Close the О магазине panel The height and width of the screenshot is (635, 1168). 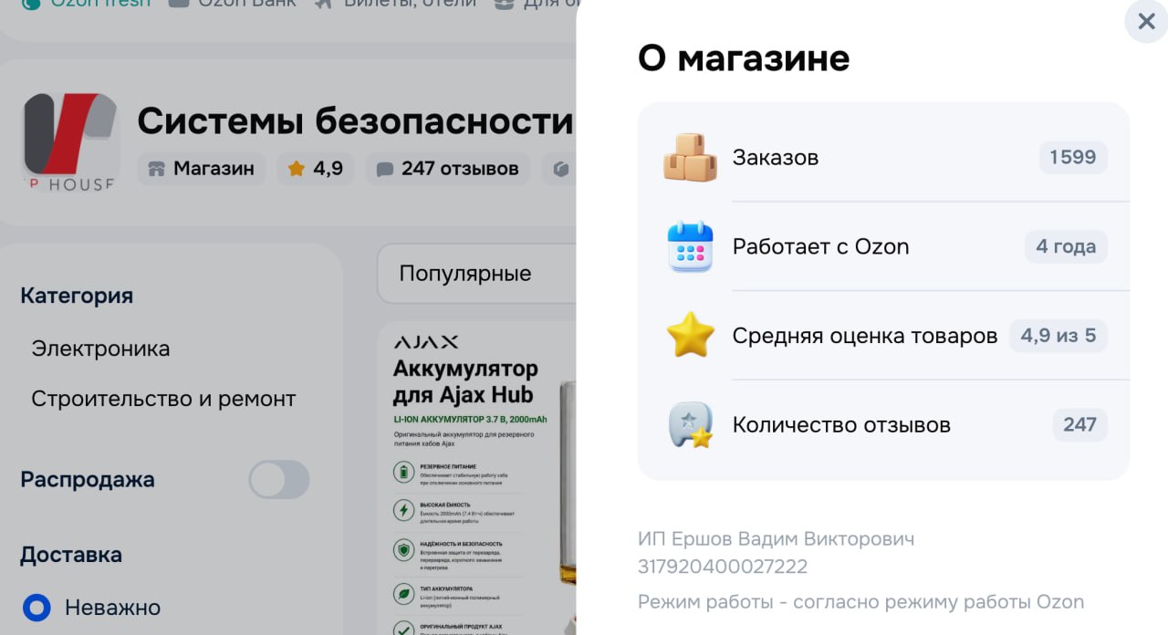[x=1145, y=21]
